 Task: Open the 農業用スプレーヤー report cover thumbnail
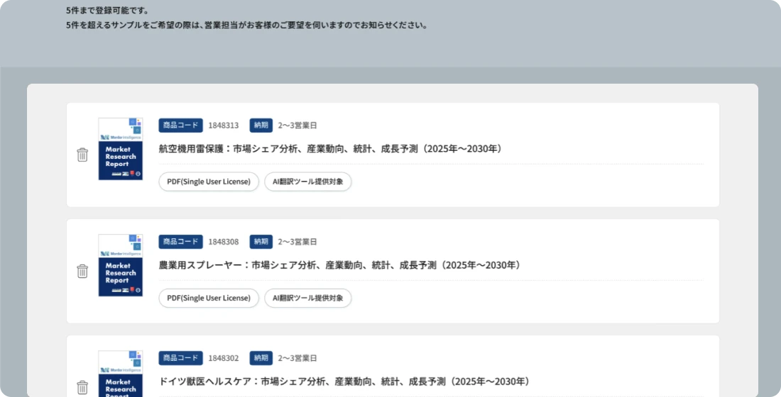(x=121, y=265)
